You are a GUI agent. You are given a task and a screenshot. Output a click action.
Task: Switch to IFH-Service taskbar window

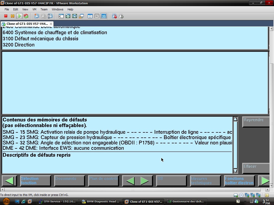tap(58, 202)
